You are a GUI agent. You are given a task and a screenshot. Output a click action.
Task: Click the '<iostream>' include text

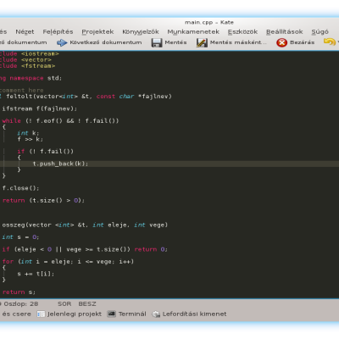[40, 53]
